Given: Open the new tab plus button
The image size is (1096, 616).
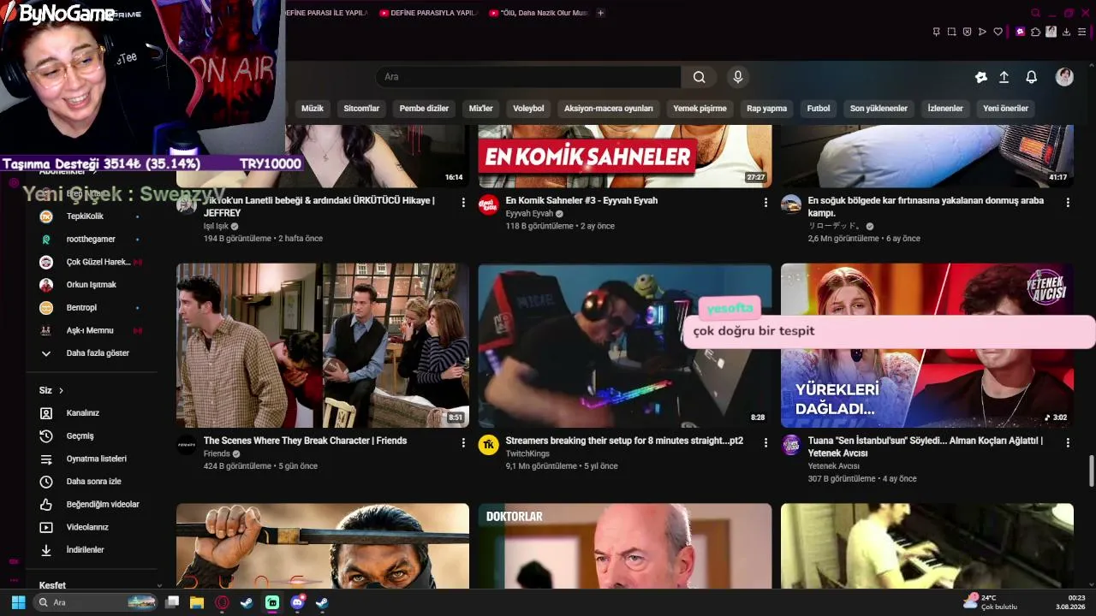Looking at the screenshot, I should click(600, 13).
